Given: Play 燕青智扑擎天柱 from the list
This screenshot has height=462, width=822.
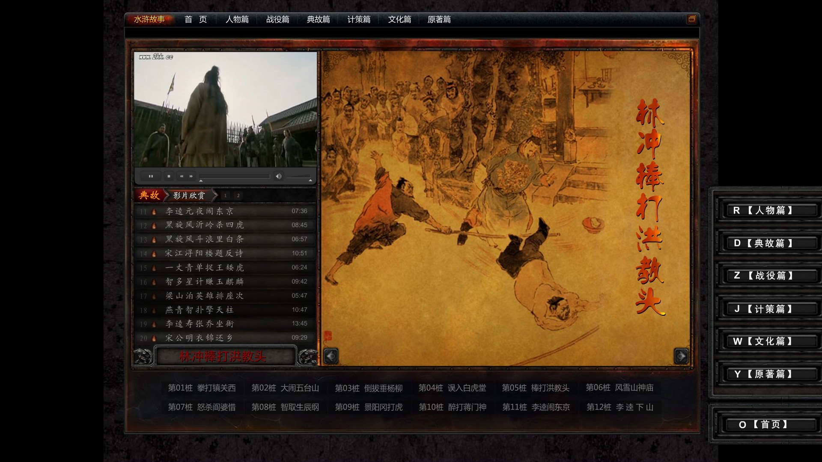Looking at the screenshot, I should 225,310.
